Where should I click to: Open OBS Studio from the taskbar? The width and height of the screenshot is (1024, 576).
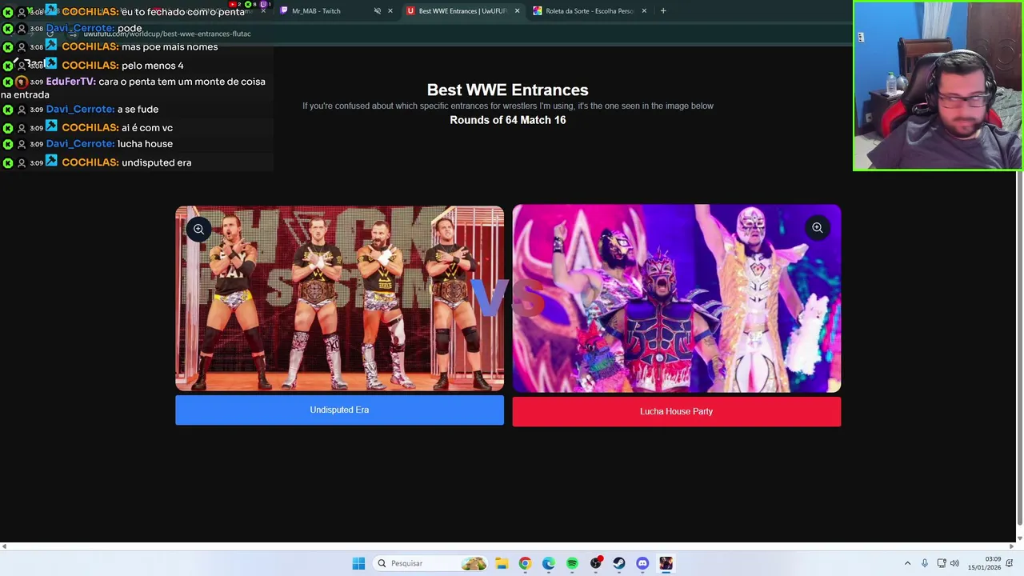point(595,563)
